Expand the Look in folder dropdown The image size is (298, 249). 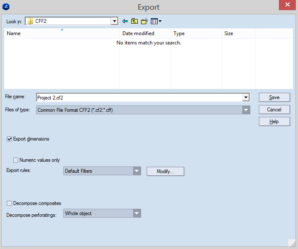pyautogui.click(x=114, y=21)
